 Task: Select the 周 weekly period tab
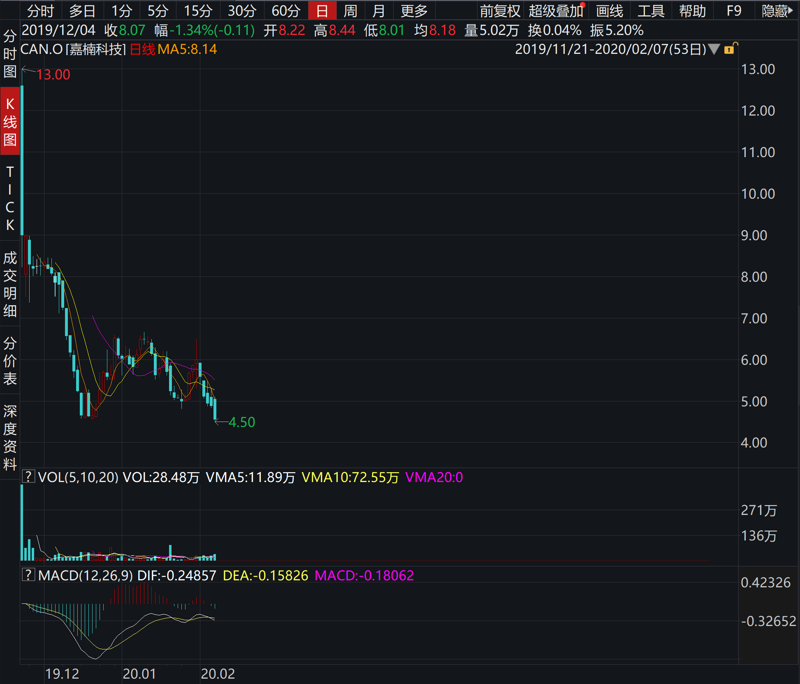(x=350, y=11)
